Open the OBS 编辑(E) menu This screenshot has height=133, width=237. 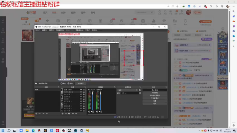[44, 30]
